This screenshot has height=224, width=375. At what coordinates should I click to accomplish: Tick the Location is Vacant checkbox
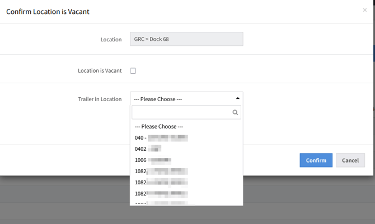(x=133, y=71)
